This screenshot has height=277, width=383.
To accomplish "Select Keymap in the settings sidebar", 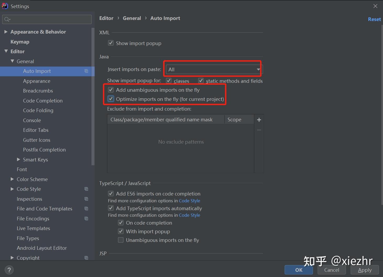I will (x=20, y=42).
